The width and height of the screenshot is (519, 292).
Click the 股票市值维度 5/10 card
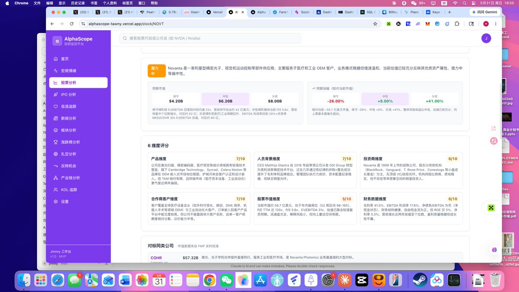(305, 208)
